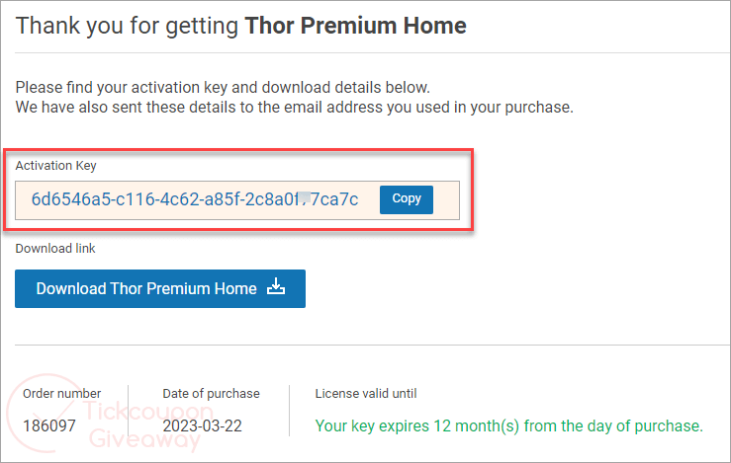The width and height of the screenshot is (731, 463).
Task: Click the Date of purchase label
Action: point(209,393)
